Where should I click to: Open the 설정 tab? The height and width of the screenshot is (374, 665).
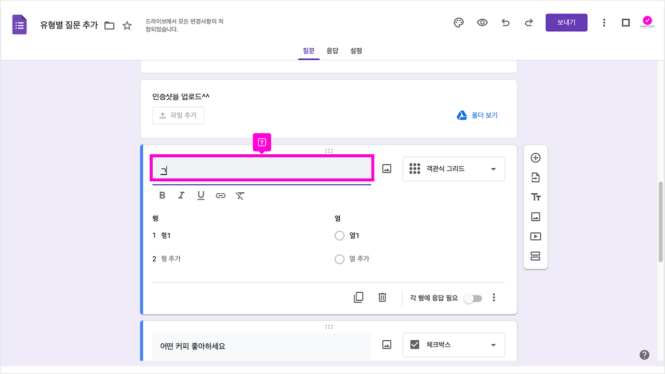(356, 50)
